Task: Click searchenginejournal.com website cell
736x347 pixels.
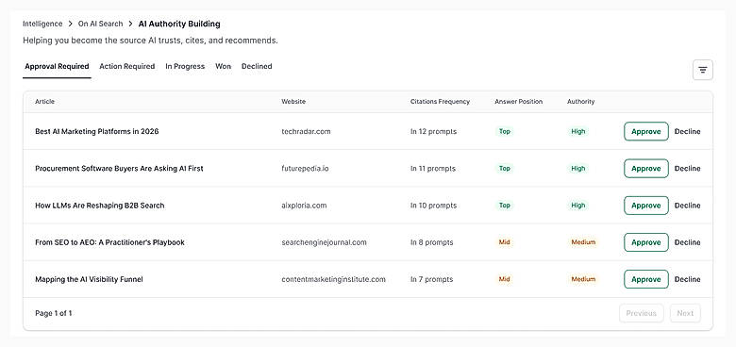Action: pos(324,242)
